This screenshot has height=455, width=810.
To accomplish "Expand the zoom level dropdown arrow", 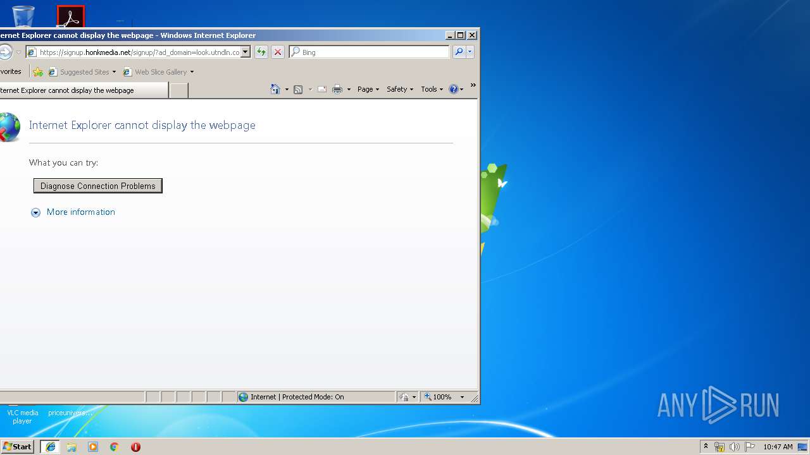I will (x=462, y=397).
